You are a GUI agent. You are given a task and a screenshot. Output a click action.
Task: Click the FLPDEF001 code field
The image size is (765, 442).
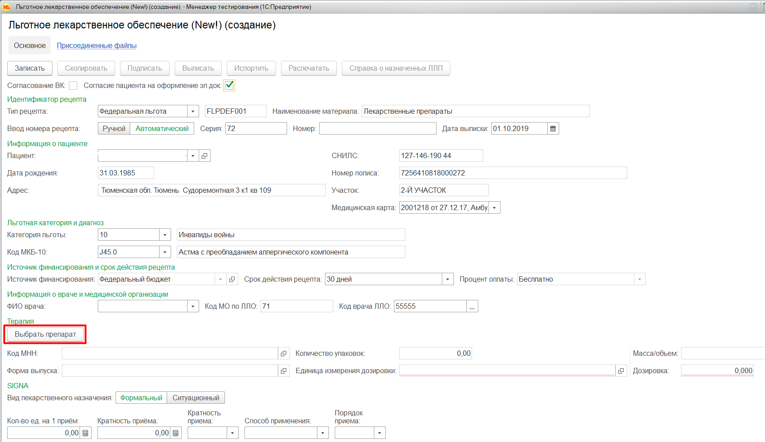click(236, 111)
